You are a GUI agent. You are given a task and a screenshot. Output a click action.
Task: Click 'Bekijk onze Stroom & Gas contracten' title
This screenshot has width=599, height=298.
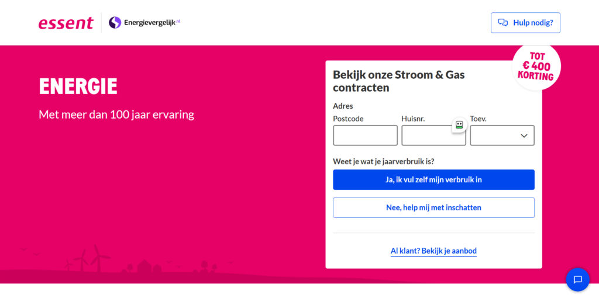tap(399, 81)
